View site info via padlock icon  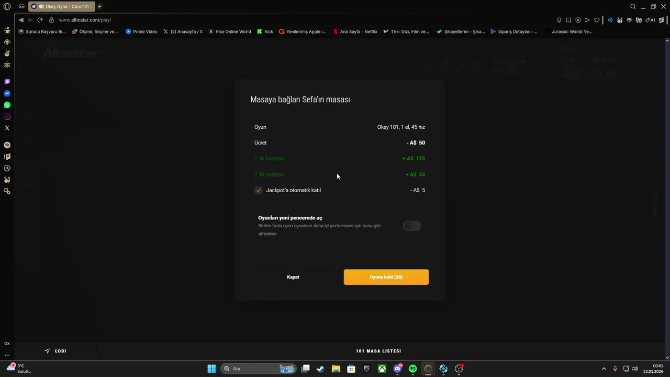click(51, 20)
